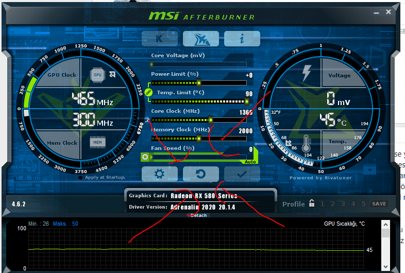Click the Maks. : 50 graph value
405x273 pixels.
65,224
